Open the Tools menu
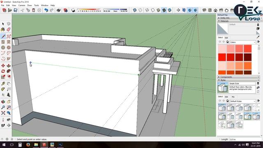This screenshot has height=148, width=263. click(37, 5)
